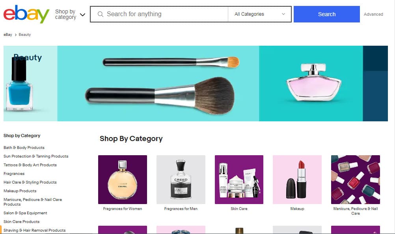Screen dimensions: 395x234
Task: Open the All Categories combo box
Action: click(259, 14)
